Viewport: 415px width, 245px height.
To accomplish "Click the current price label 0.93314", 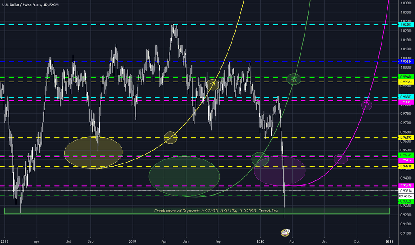I will 406,191.
